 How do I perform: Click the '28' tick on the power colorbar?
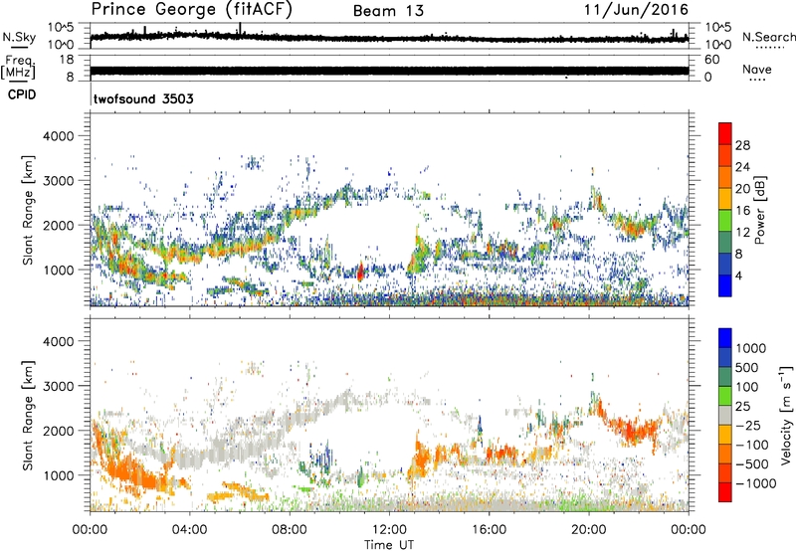coord(742,145)
